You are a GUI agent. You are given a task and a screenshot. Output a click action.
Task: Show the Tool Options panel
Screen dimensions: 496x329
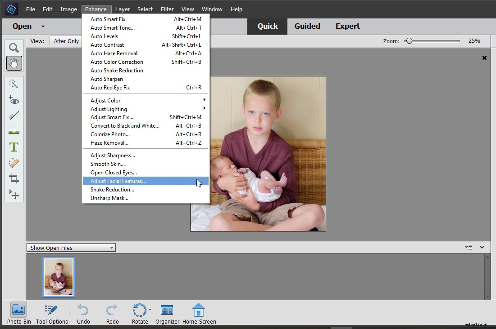51,313
